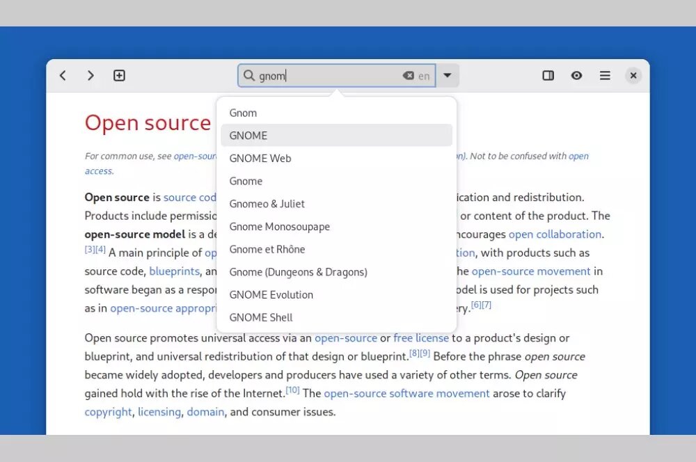The height and width of the screenshot is (462, 696).
Task: Select 'Gnome (Dungeons & Dragons)' suggestion
Action: (336, 272)
